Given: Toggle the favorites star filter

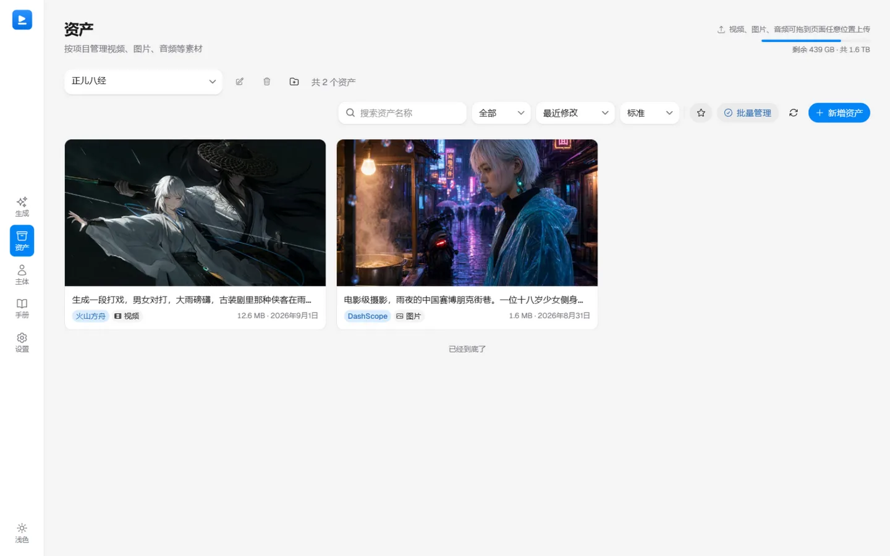Looking at the screenshot, I should tap(701, 113).
